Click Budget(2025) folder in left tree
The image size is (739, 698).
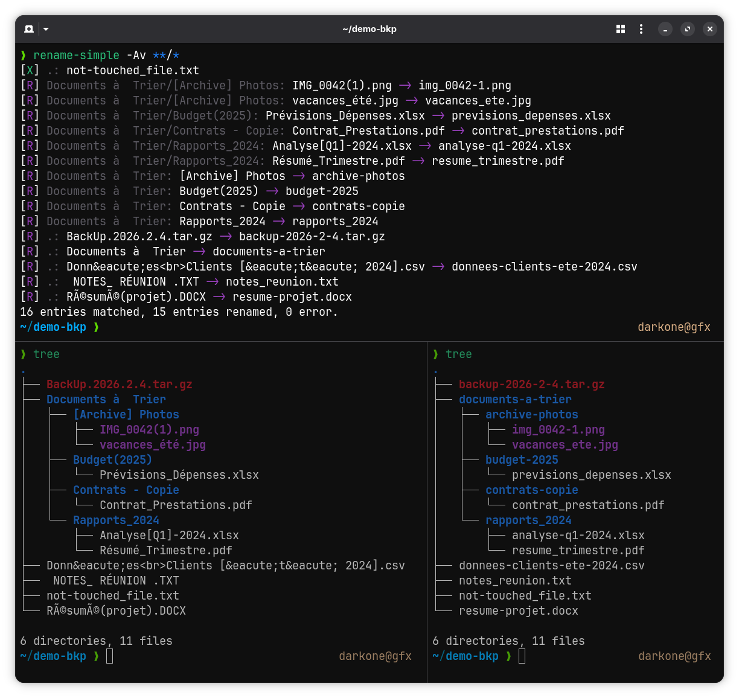pos(113,460)
